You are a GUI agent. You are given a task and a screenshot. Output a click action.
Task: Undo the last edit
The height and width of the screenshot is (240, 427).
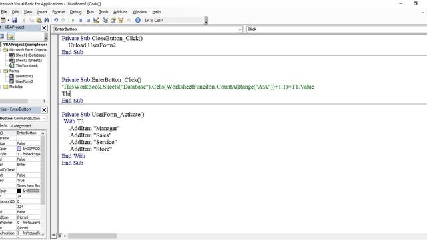point(56,20)
